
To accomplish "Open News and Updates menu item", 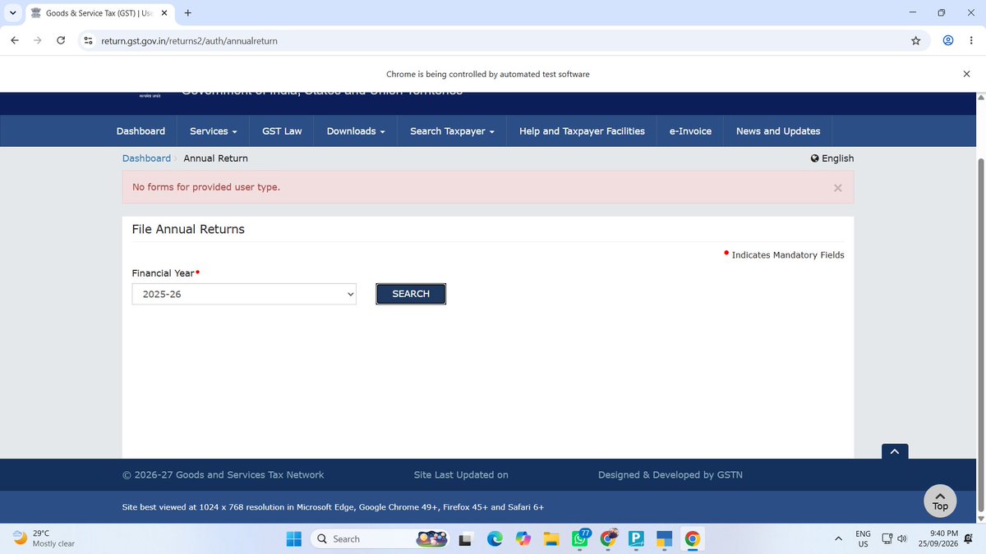I will [x=778, y=131].
